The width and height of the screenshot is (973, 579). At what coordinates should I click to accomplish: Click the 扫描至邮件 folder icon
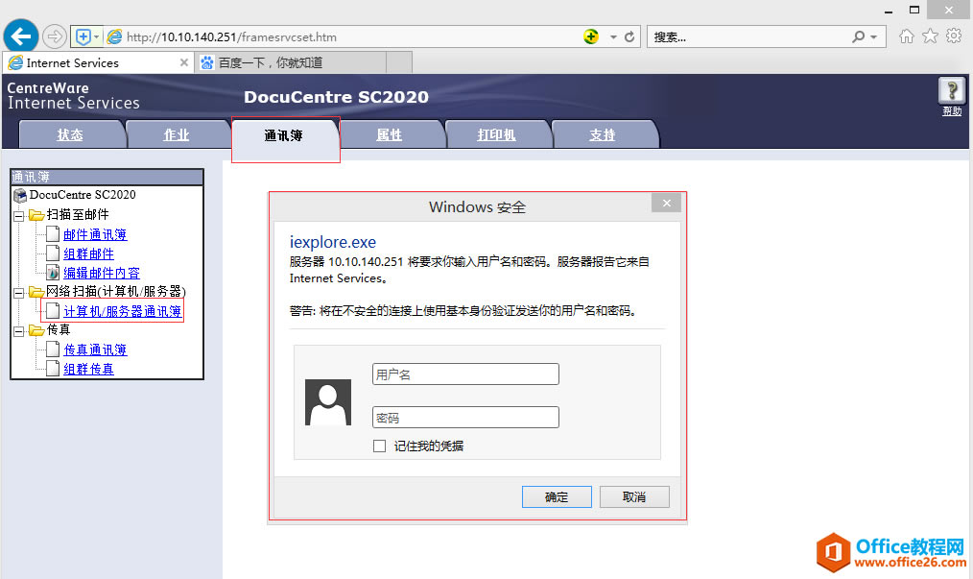(x=36, y=215)
